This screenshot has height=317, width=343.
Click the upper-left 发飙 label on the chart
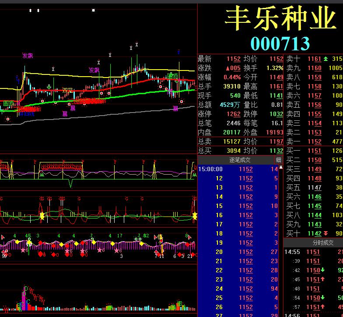point(28,56)
